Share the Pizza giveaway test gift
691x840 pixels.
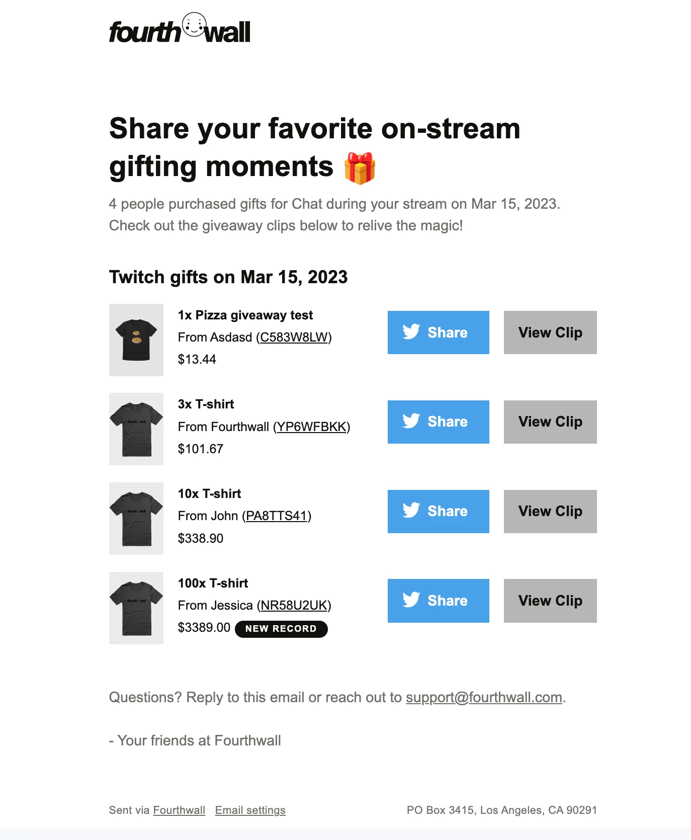coord(438,332)
